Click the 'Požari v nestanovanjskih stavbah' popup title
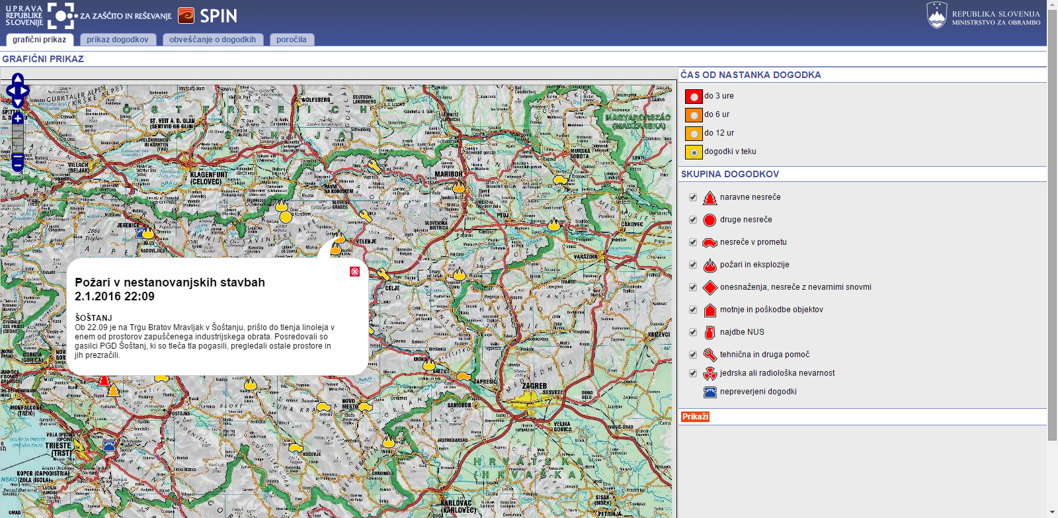Screen dimensions: 1058x518 coord(170,282)
